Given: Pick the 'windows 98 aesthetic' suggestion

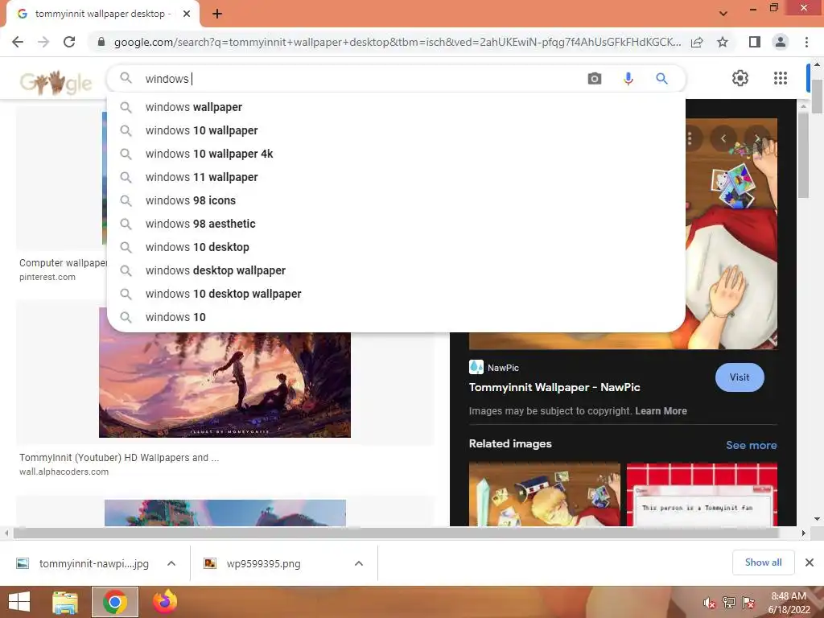Looking at the screenshot, I should click(396, 224).
